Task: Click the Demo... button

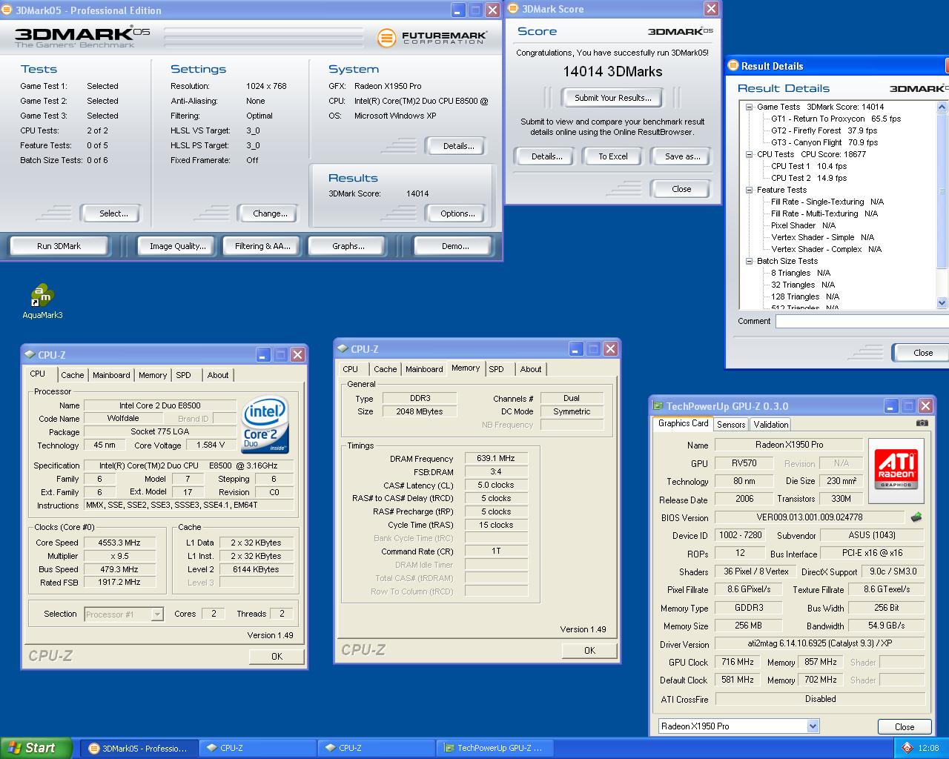Action: (455, 246)
